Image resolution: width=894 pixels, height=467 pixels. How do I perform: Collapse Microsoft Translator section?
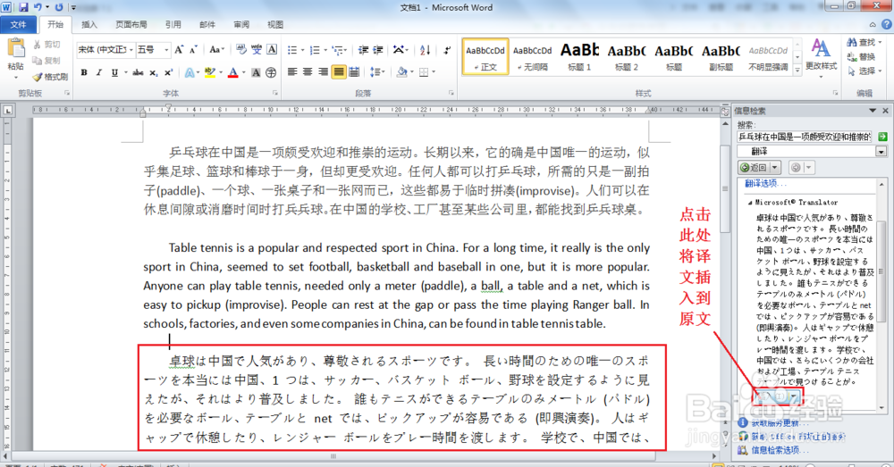tap(750, 202)
